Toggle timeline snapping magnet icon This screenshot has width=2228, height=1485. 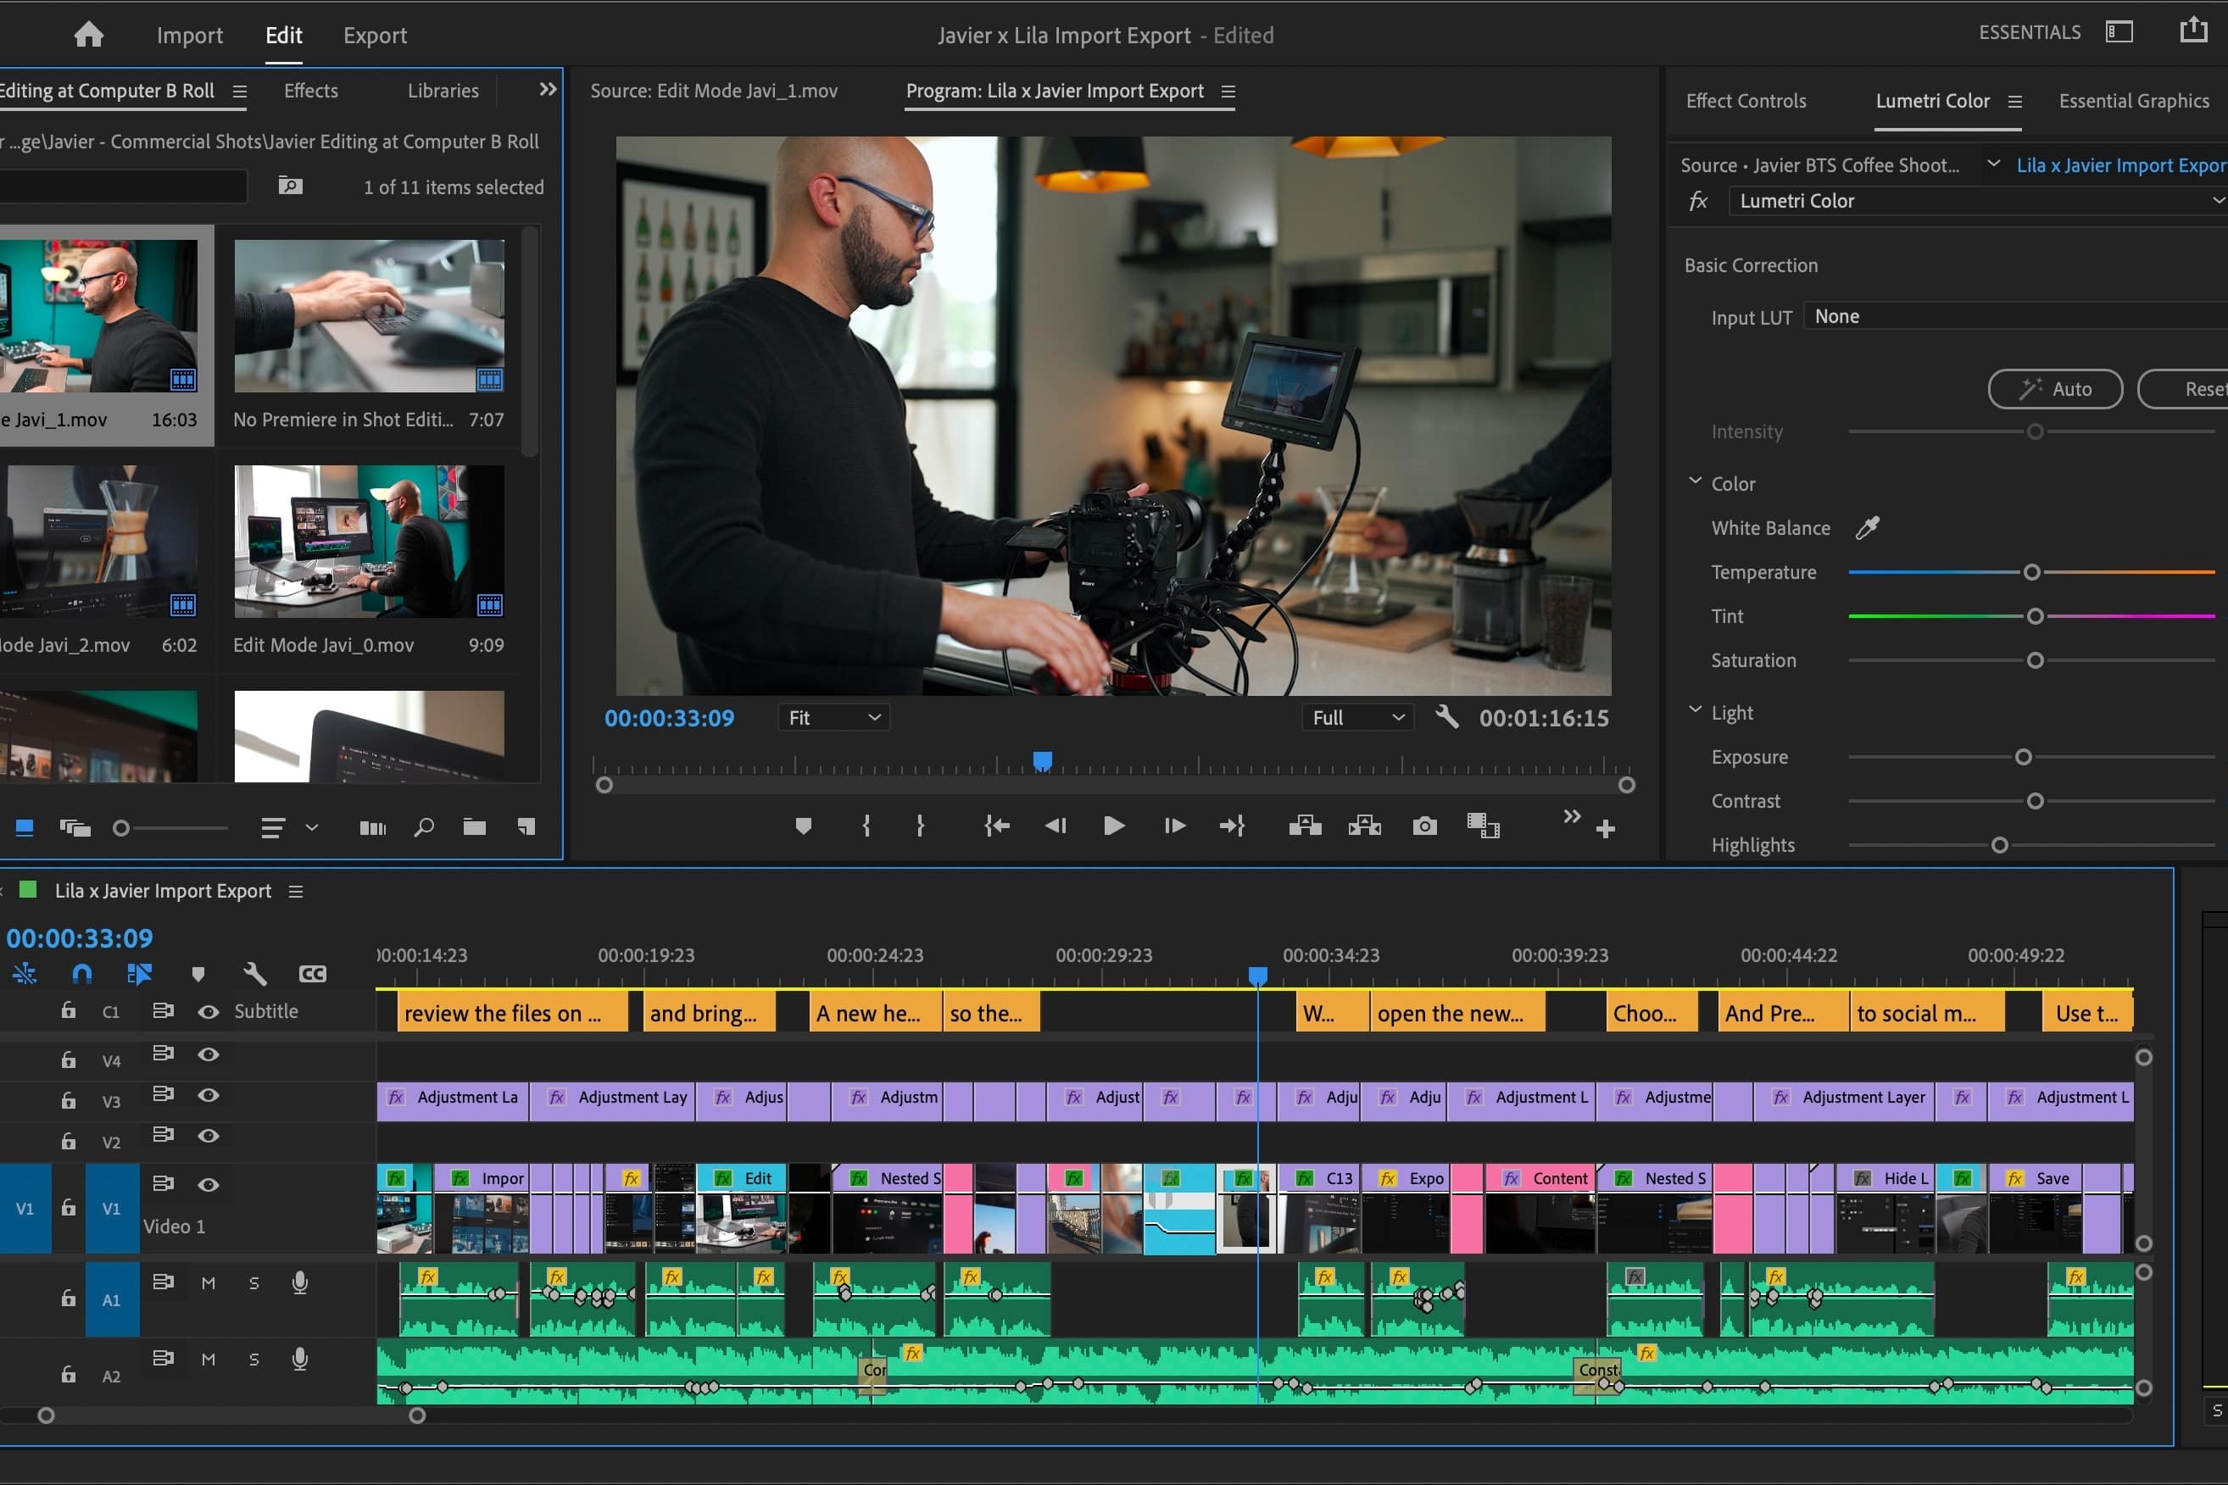point(82,974)
